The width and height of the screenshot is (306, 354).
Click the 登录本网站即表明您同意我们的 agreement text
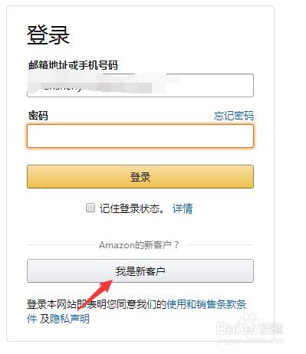pos(97,304)
